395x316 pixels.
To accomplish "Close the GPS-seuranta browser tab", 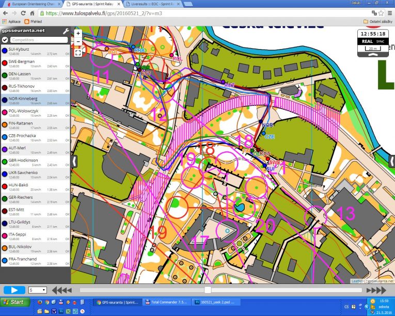I will (x=119, y=4).
